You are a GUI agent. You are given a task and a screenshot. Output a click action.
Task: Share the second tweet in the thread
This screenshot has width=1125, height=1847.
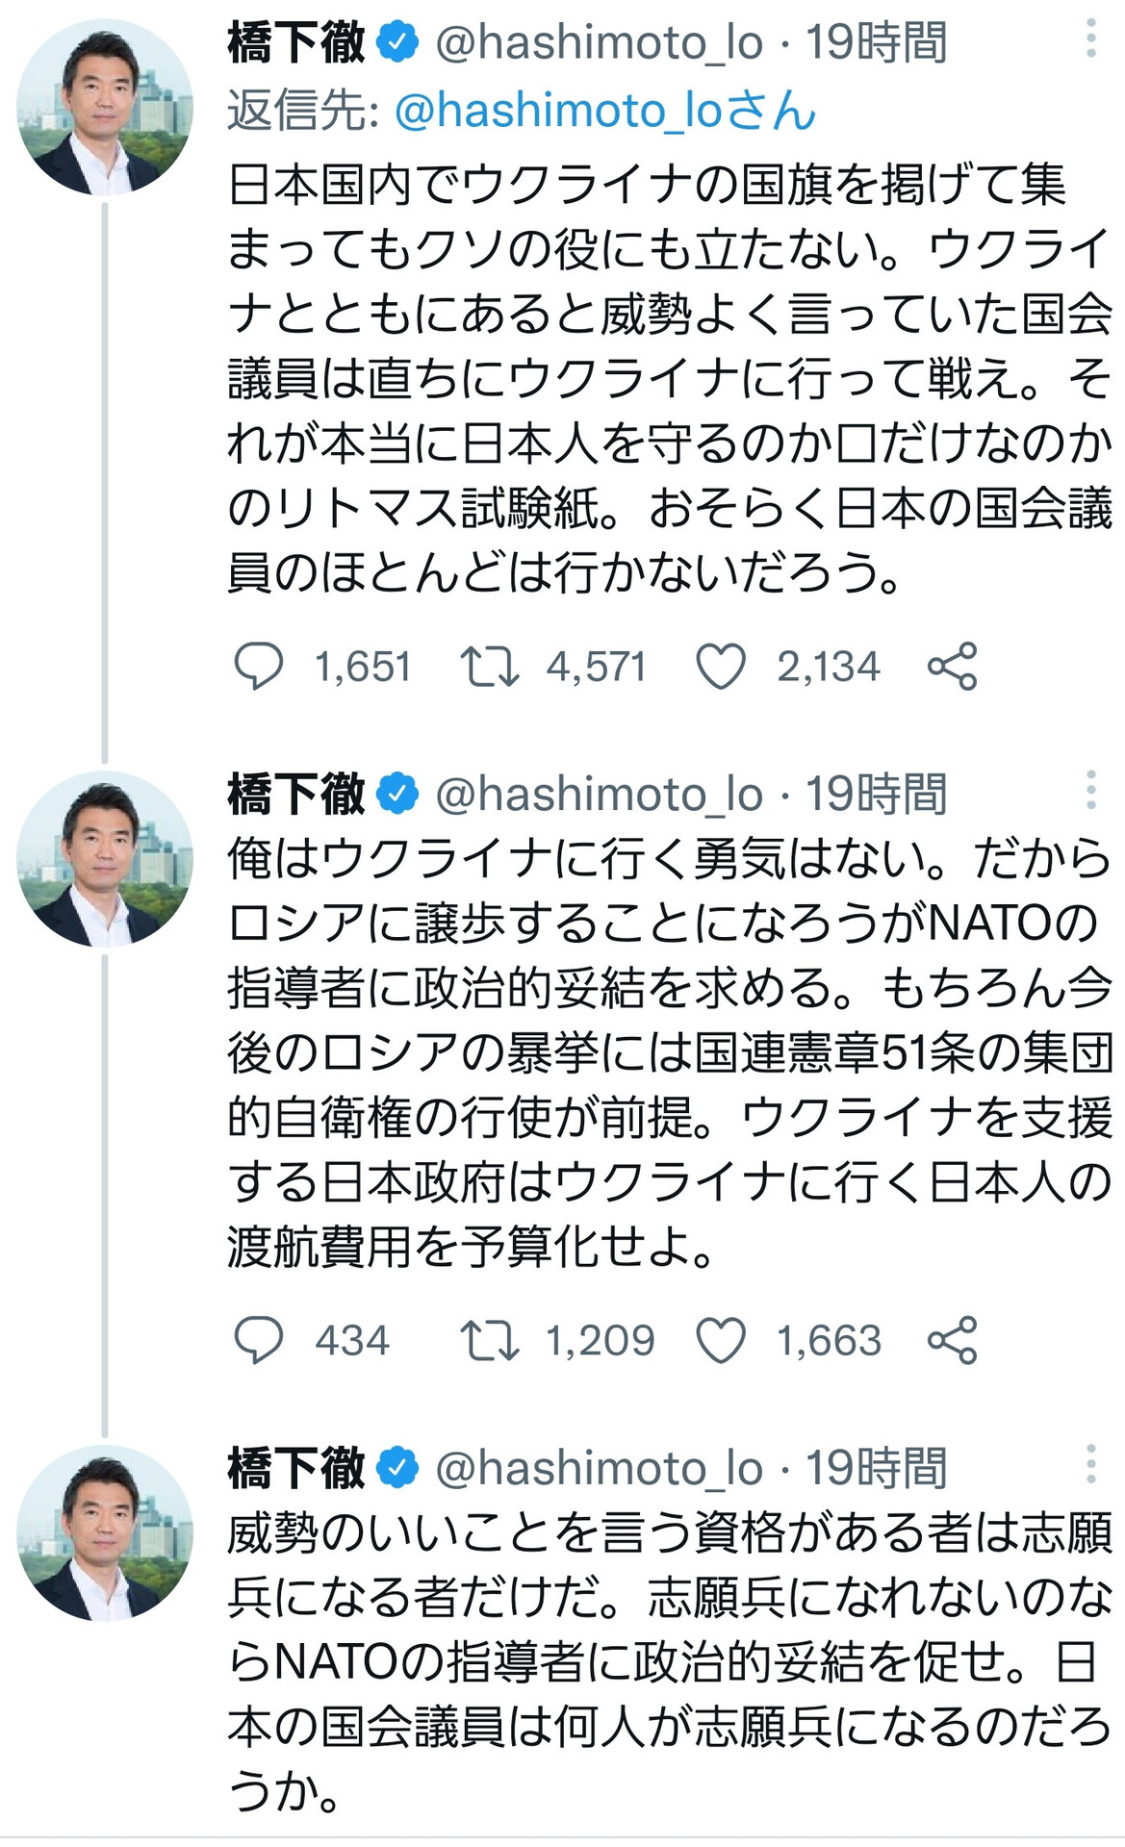(x=953, y=1340)
